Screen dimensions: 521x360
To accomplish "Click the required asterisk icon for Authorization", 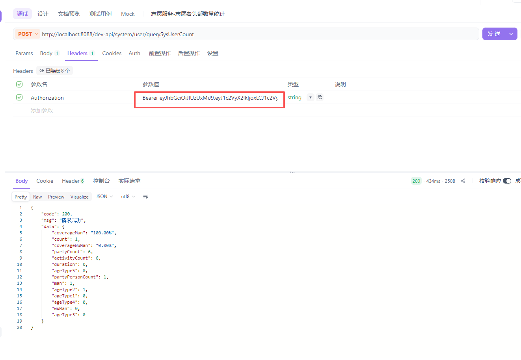I will [311, 98].
